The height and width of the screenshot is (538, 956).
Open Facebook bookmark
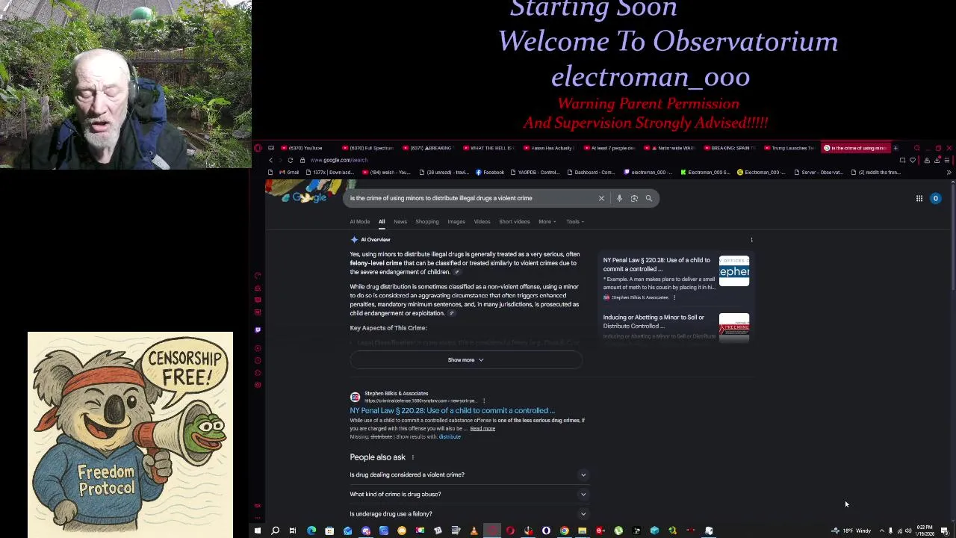(489, 173)
